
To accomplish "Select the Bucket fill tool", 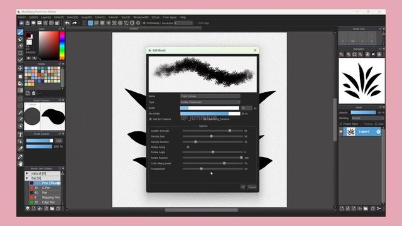I will 20,83.
